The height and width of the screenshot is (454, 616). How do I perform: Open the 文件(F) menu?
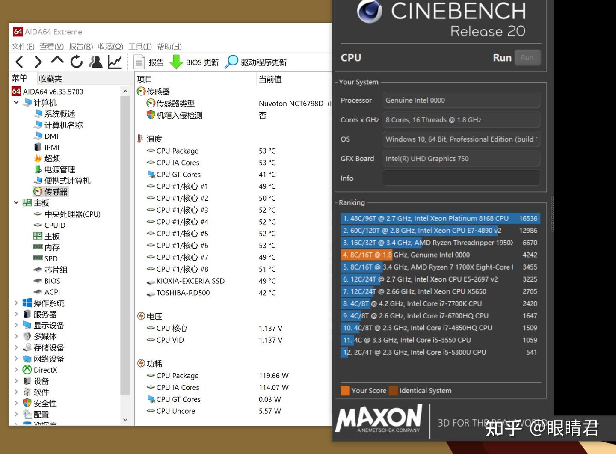pyautogui.click(x=23, y=46)
